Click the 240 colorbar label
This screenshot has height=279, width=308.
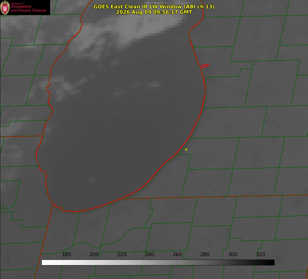(150, 254)
